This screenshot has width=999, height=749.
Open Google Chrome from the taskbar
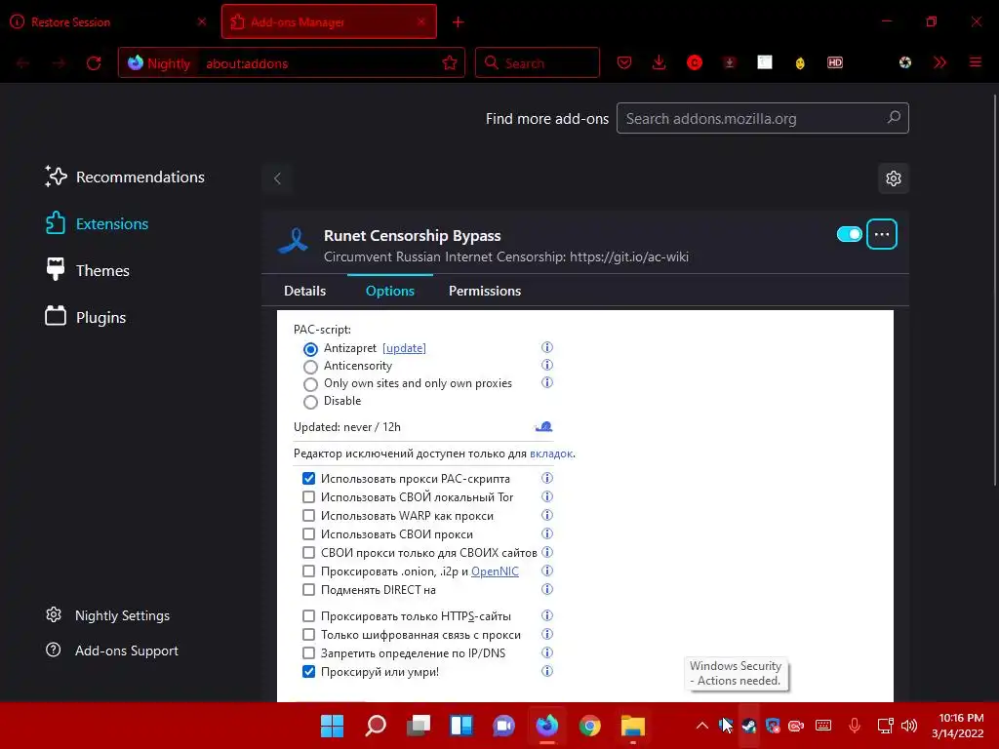(590, 726)
